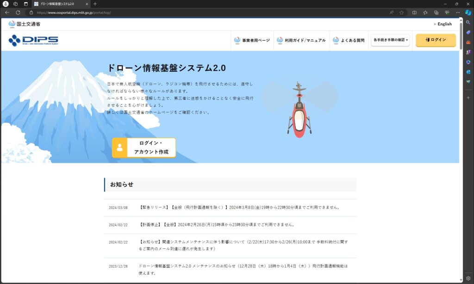Select よくある質問 in the navigation bar
The image size is (474, 284).
pos(349,40)
